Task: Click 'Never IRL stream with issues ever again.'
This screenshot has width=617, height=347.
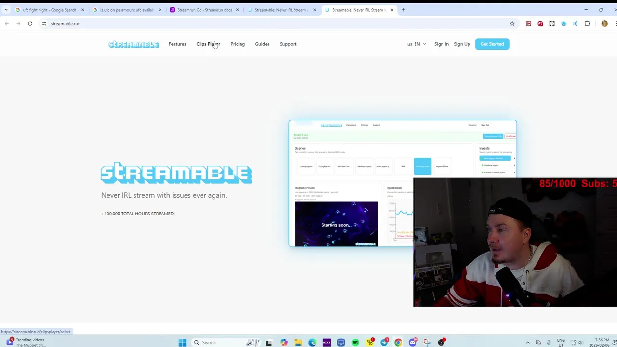Action: 164,195
